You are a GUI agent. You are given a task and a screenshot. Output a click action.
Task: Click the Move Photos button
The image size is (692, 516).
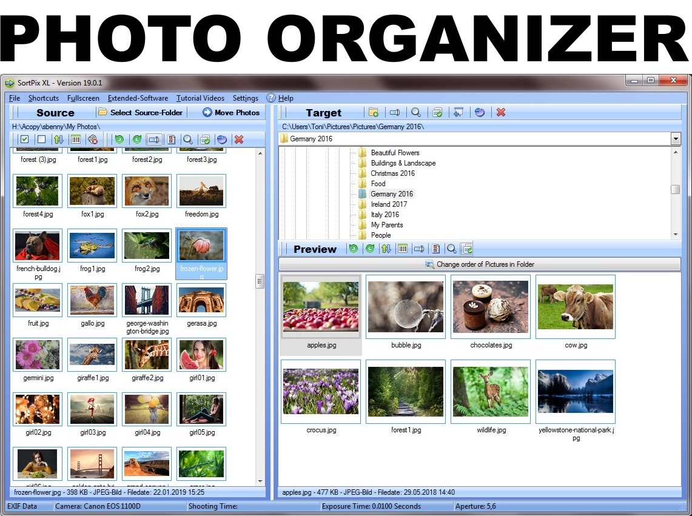click(x=232, y=112)
